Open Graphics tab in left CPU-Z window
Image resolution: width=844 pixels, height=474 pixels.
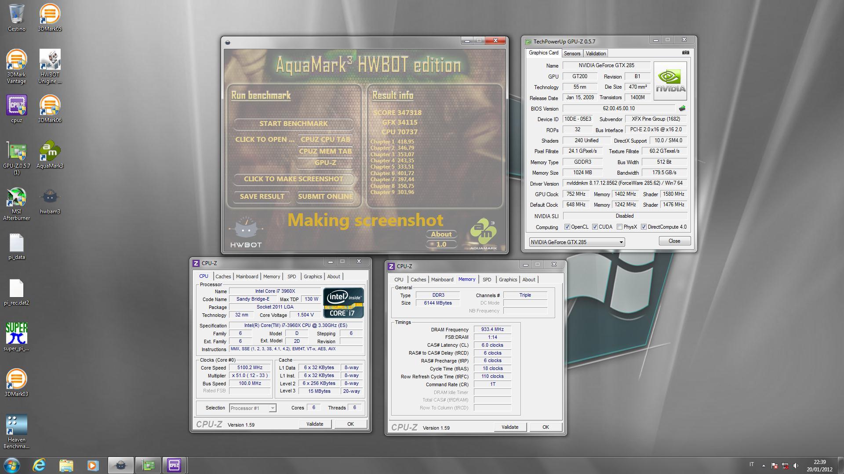coord(313,276)
